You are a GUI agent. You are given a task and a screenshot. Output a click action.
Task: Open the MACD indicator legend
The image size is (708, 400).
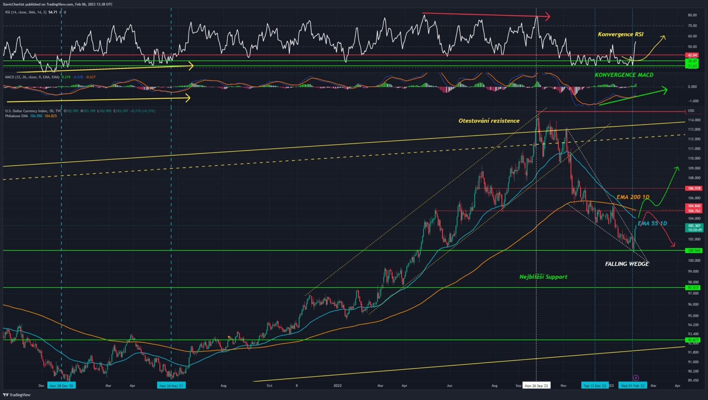(x=32, y=77)
